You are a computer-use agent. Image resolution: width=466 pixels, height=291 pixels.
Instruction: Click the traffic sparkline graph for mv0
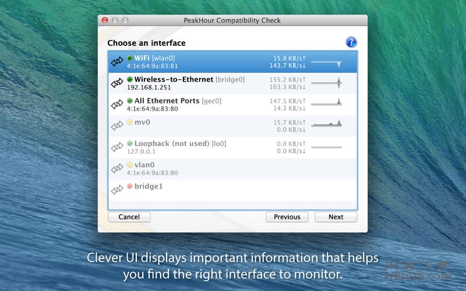pos(326,123)
